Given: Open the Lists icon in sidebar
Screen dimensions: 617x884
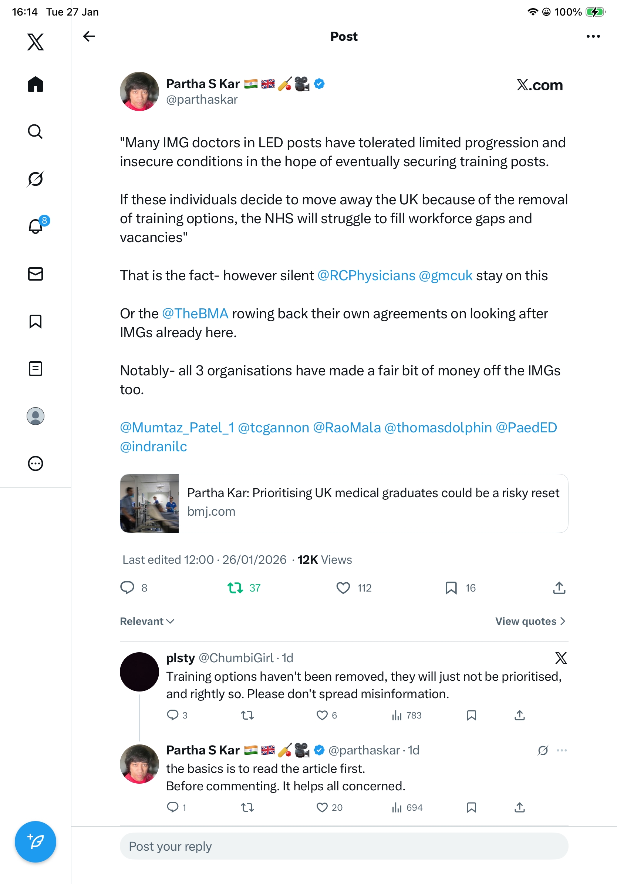Looking at the screenshot, I should [36, 369].
